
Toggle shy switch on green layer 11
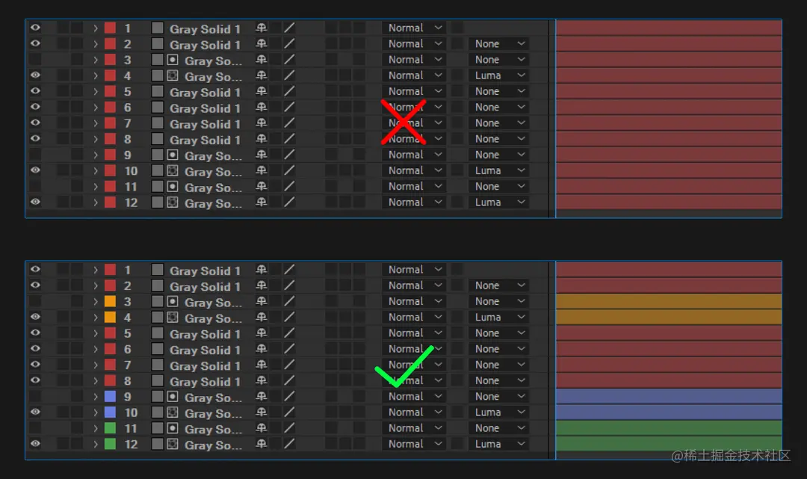click(262, 428)
